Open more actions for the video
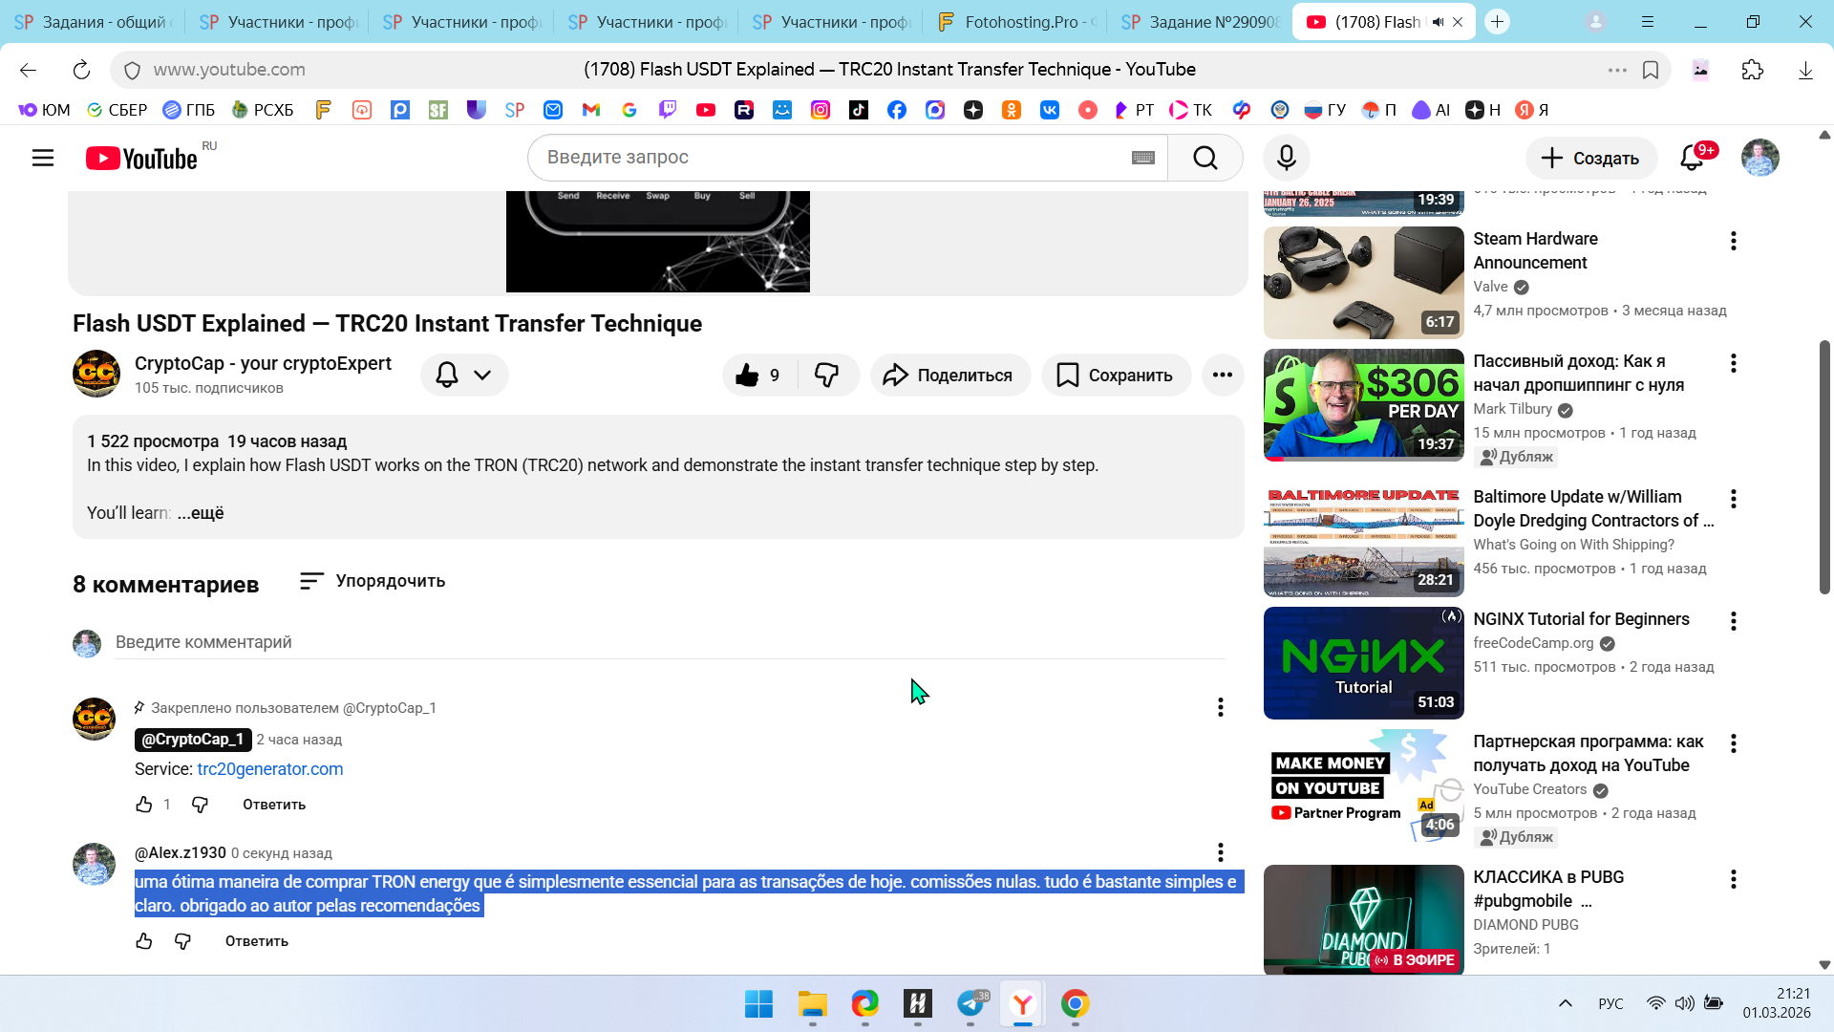The height and width of the screenshot is (1032, 1834). tap(1222, 375)
